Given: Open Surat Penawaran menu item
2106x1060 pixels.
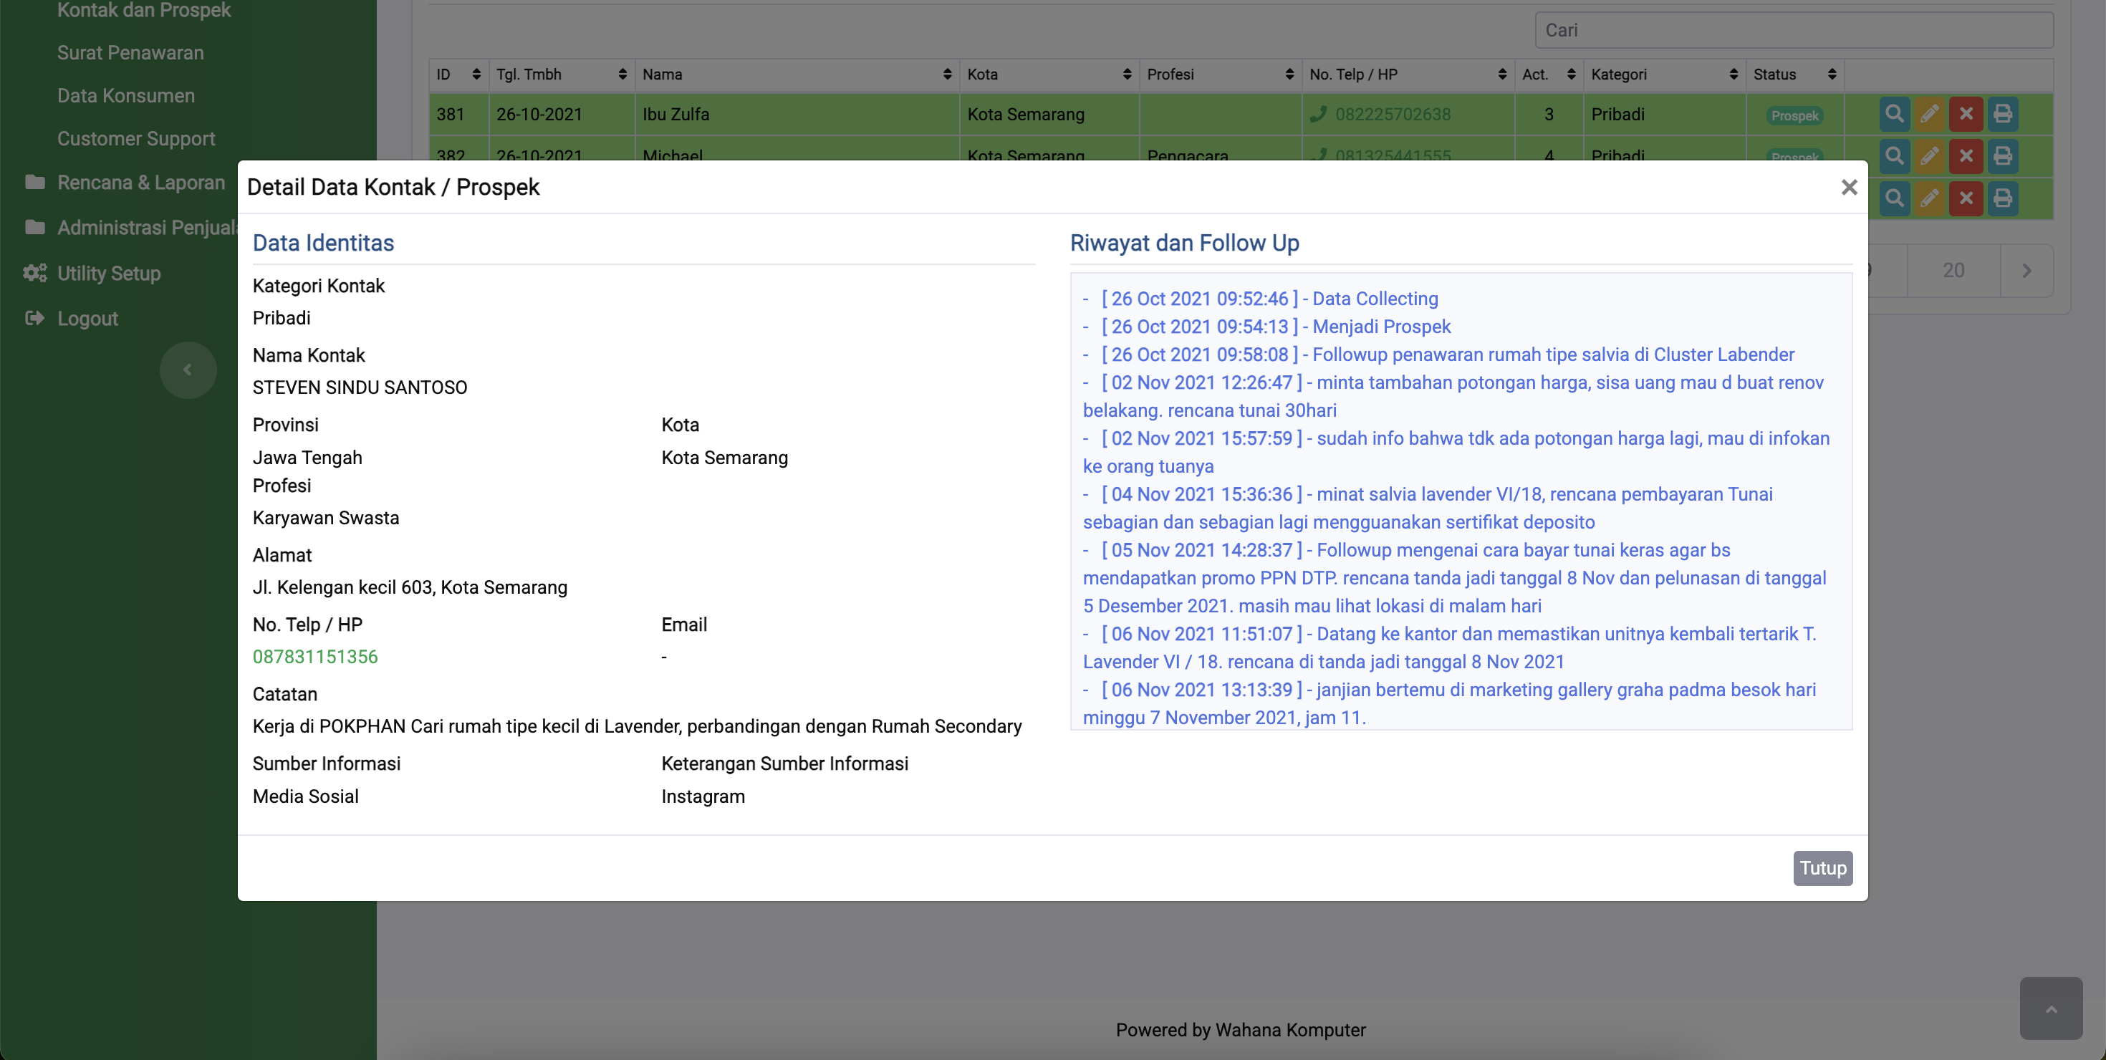Looking at the screenshot, I should coord(130,52).
